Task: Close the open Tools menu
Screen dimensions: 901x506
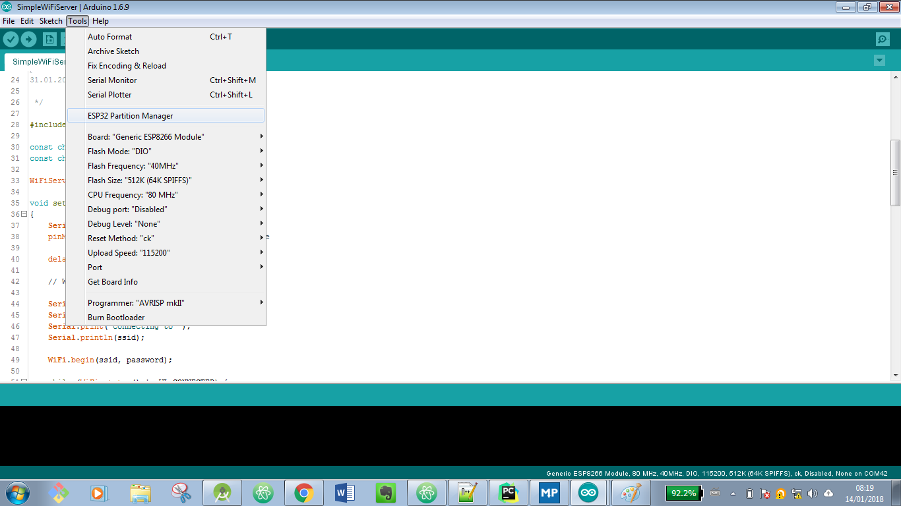Action: [x=77, y=21]
